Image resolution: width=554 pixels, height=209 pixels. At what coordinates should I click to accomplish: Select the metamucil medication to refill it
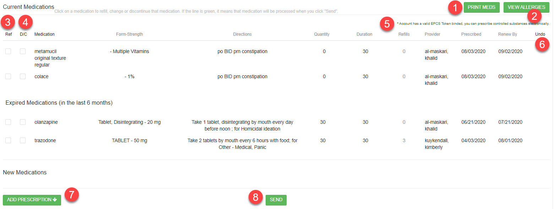pyautogui.click(x=45, y=51)
